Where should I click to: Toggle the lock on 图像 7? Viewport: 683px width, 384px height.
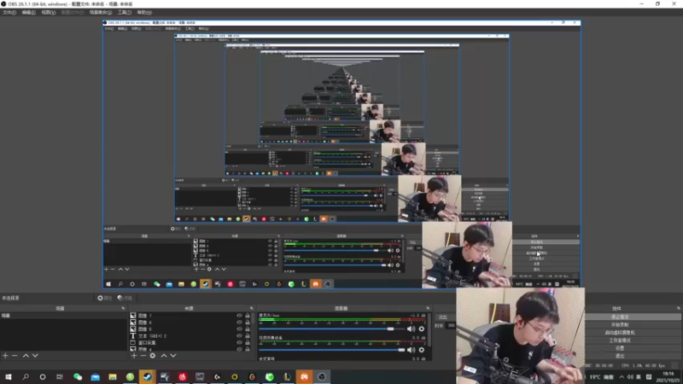pyautogui.click(x=248, y=316)
